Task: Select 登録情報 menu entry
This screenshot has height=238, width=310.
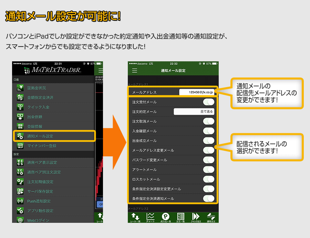Action: (53, 126)
